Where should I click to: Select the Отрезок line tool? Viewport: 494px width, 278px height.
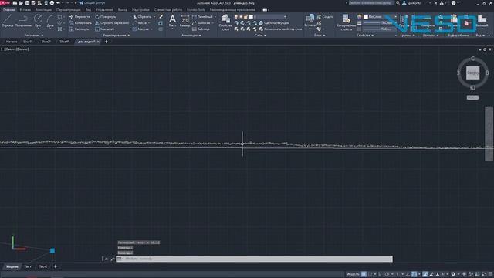7,21
